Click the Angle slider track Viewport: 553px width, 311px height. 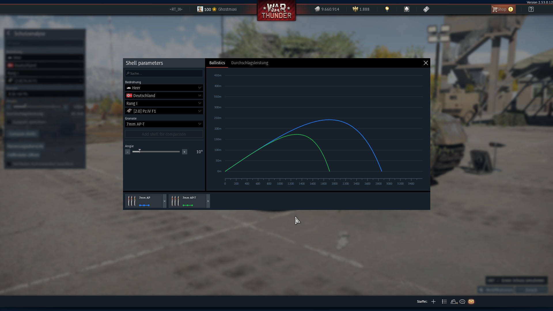[161, 151]
